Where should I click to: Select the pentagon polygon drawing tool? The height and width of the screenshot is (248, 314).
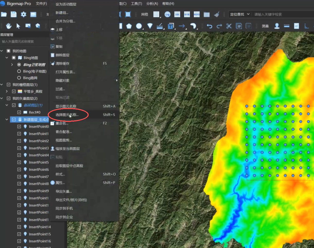(x=129, y=26)
